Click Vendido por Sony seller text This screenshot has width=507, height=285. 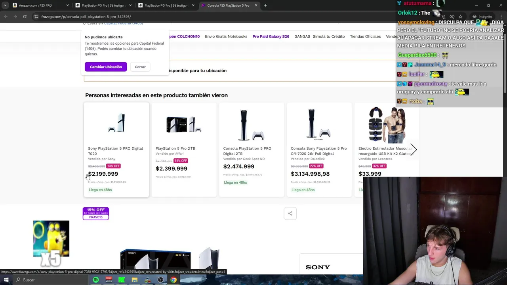pos(102,159)
